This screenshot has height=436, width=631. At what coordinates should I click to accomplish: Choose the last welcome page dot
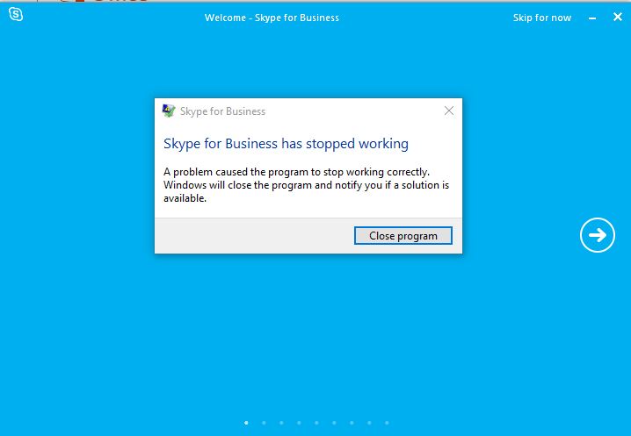click(x=387, y=423)
